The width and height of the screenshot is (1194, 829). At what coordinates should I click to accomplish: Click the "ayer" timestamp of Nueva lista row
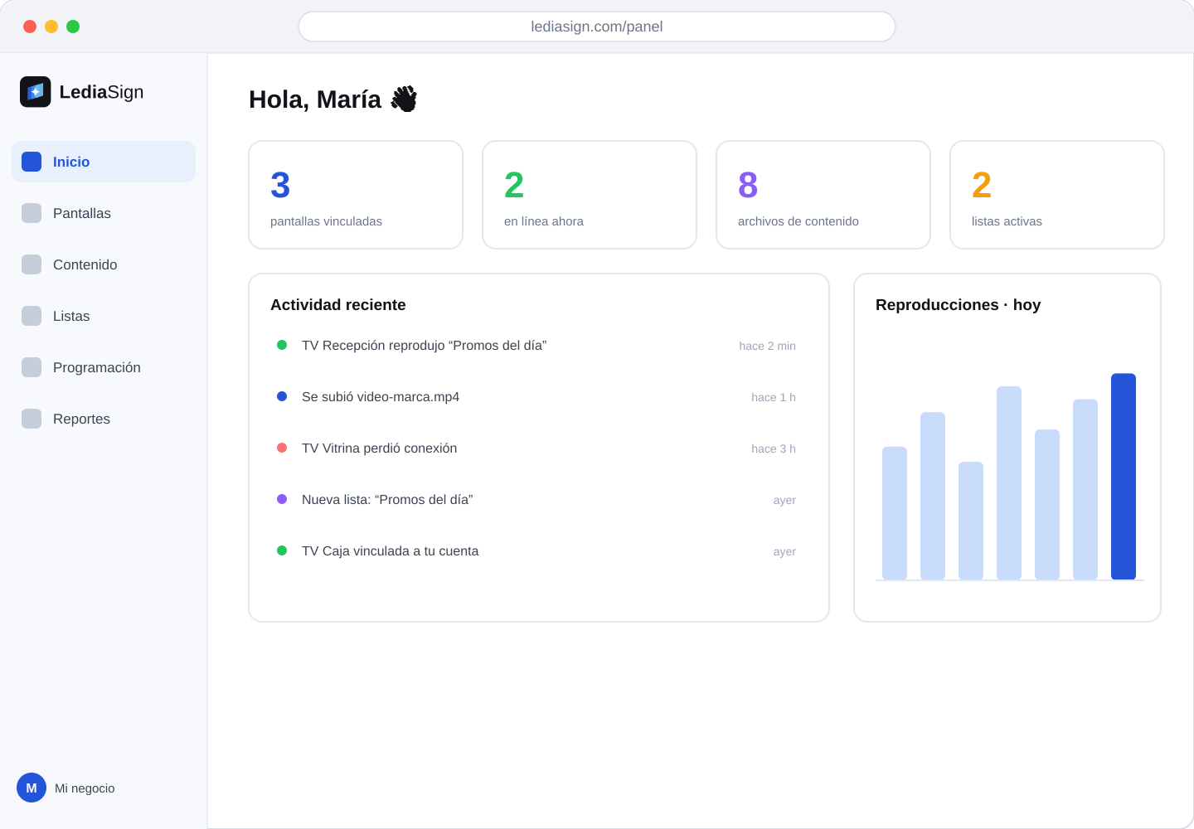click(x=784, y=500)
